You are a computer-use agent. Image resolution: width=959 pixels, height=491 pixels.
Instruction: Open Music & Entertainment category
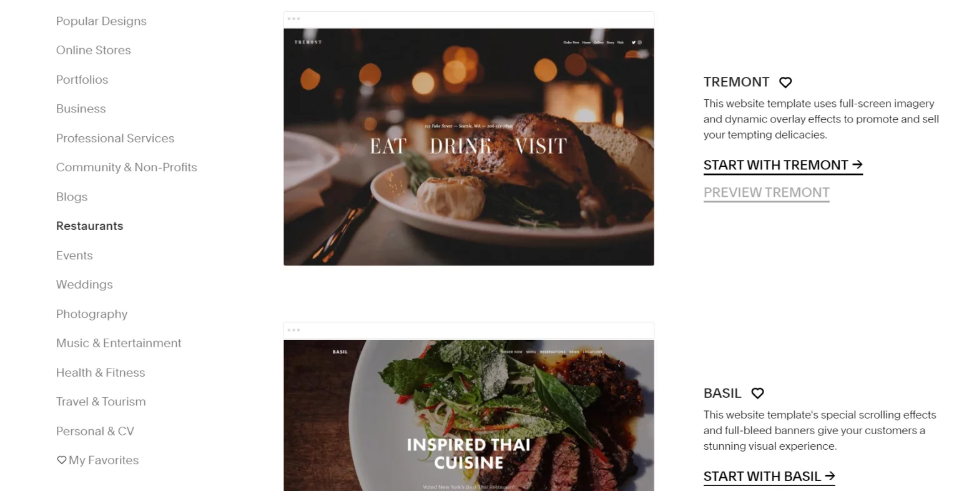point(119,343)
